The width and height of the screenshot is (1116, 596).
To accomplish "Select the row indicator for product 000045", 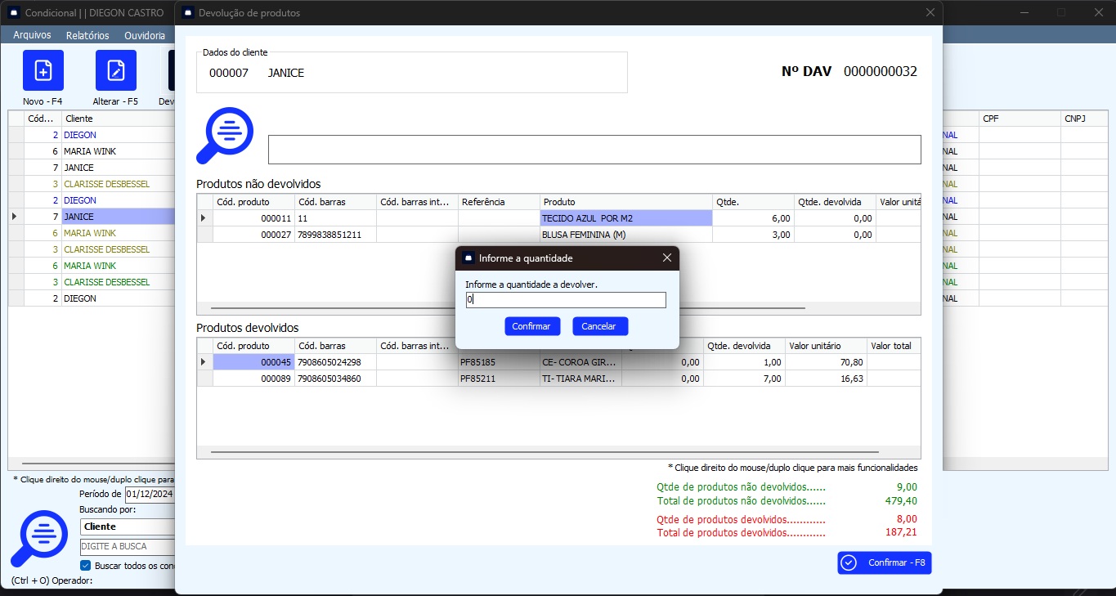I will click(204, 362).
